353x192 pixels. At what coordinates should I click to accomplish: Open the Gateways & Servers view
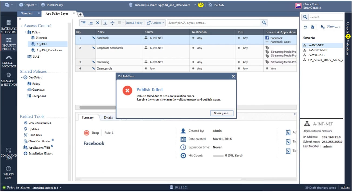click(x=9, y=26)
